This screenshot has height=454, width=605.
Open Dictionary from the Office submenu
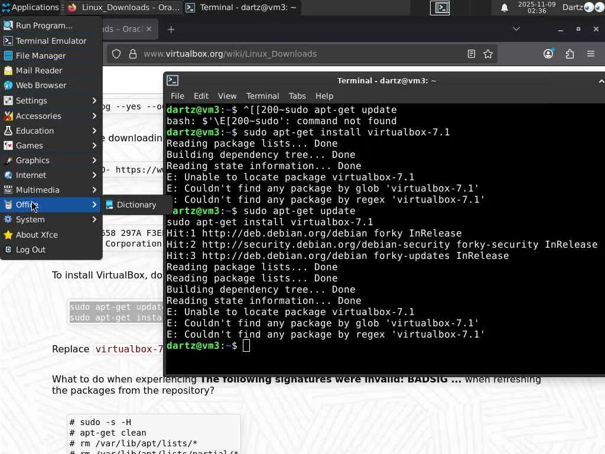pyautogui.click(x=136, y=205)
